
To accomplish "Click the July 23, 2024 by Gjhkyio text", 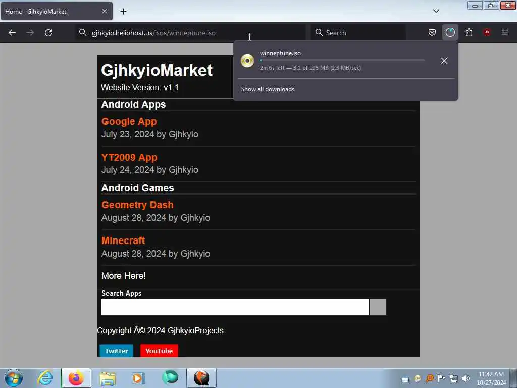I will pyautogui.click(x=149, y=134).
